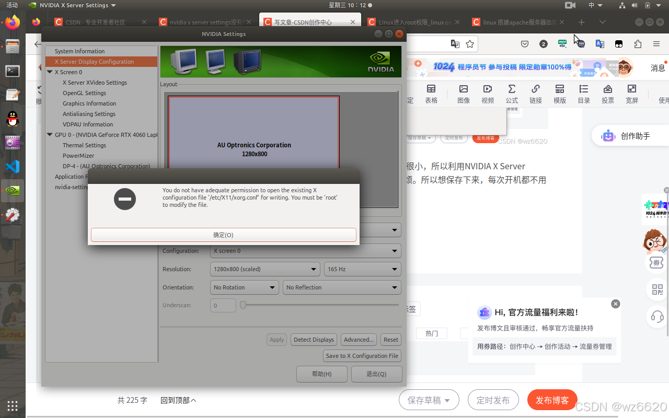Open the customer service headset icon
This screenshot has height=418, width=669.
click(x=658, y=316)
